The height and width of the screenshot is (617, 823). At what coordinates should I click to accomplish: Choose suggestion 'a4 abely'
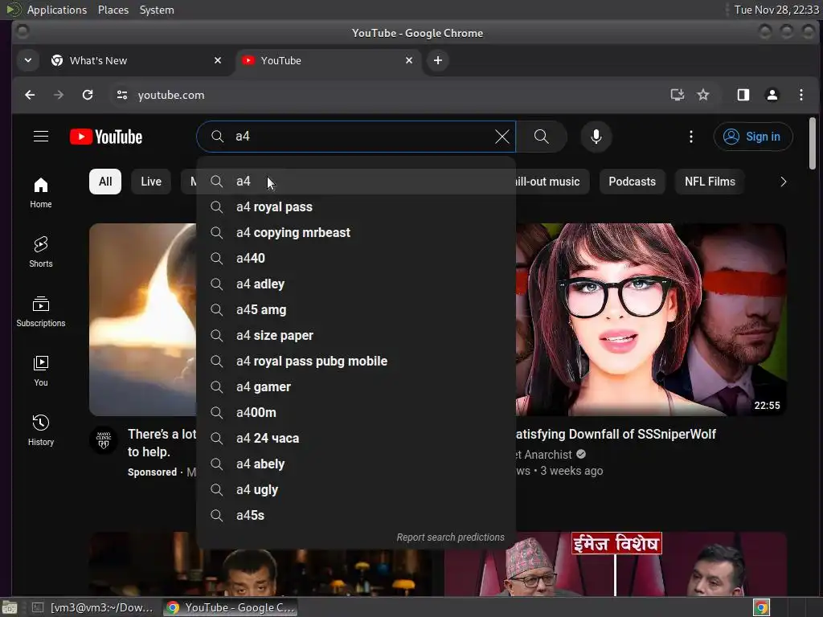[356, 464]
